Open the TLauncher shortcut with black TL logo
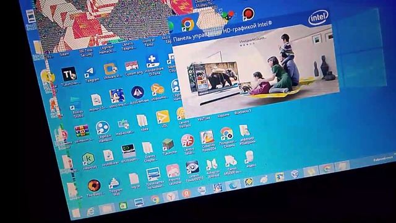 coord(69,74)
